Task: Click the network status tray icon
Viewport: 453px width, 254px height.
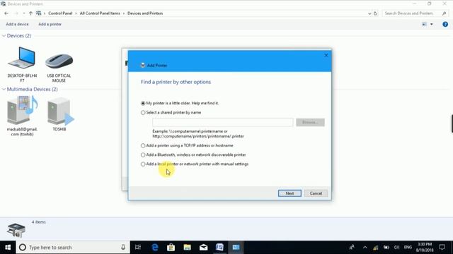Action: coord(376,248)
